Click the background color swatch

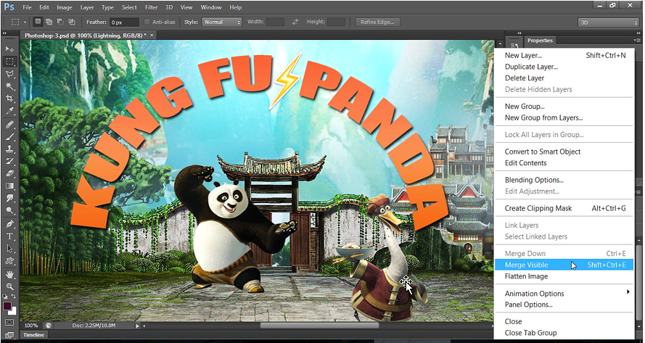point(14,311)
